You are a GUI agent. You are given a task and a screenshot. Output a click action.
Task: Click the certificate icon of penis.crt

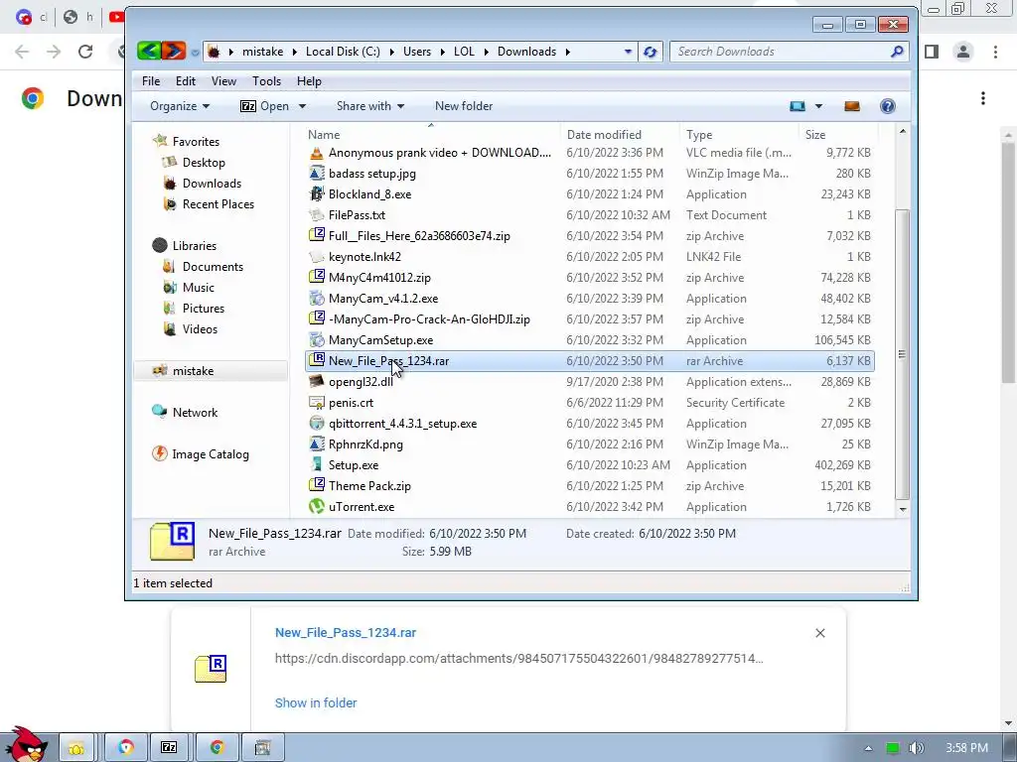tap(317, 403)
